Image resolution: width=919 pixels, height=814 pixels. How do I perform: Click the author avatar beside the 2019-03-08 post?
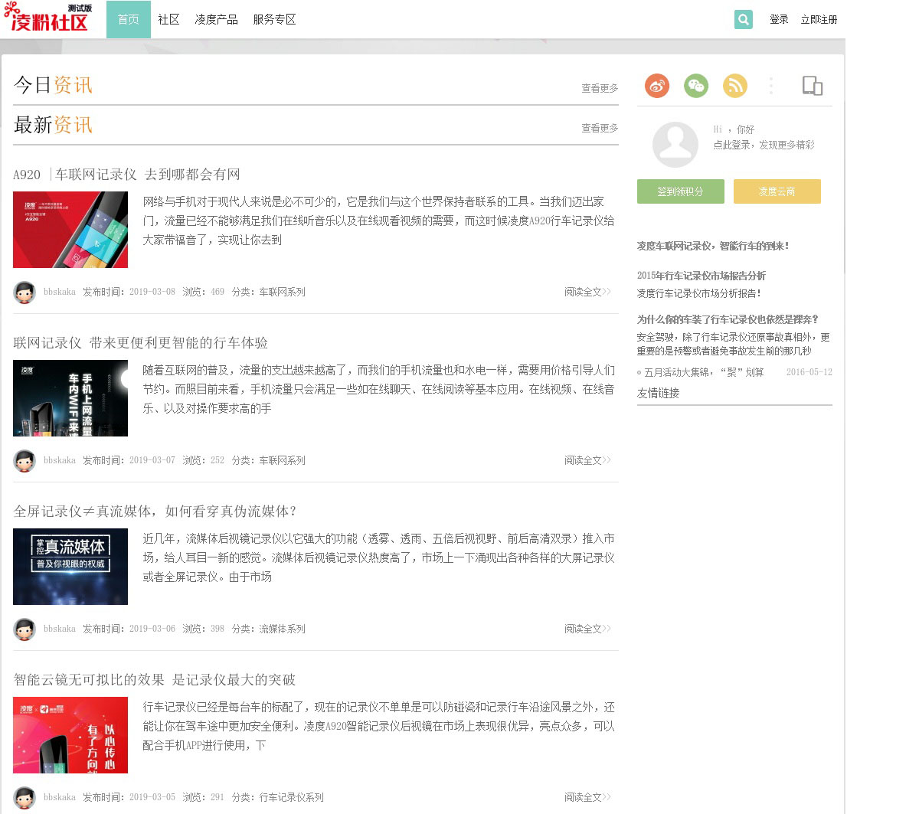pyautogui.click(x=25, y=292)
